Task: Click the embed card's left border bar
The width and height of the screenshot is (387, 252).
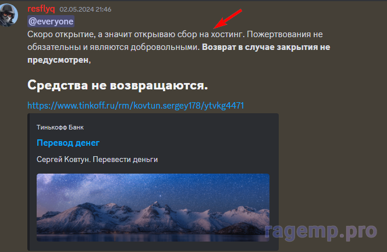Action: point(29,182)
